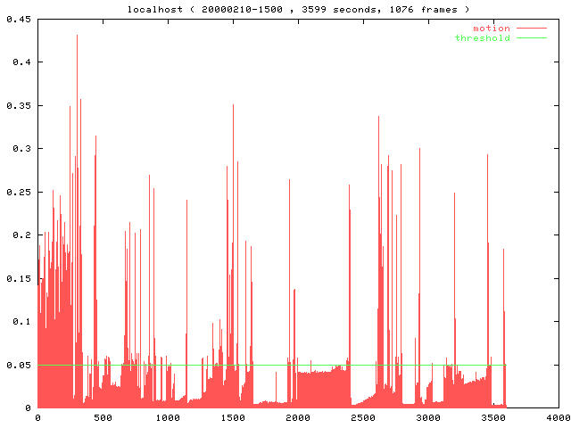Click the 3000 x-axis tick label
Viewport: 571px width, 428px height.
click(x=428, y=417)
